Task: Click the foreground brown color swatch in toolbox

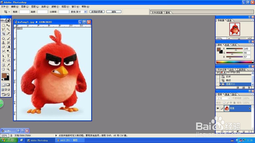Action: tap(4, 76)
